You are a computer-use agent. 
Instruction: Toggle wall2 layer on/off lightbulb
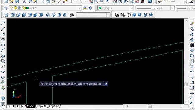[12, 8]
